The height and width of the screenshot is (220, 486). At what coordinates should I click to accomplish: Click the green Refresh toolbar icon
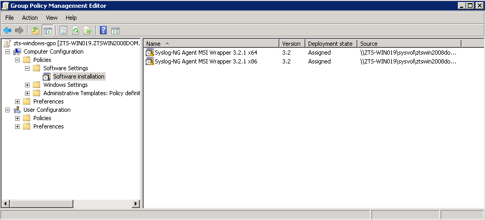(75, 30)
